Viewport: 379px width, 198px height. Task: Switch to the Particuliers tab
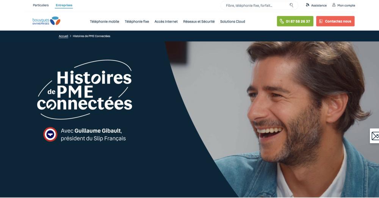(x=41, y=5)
